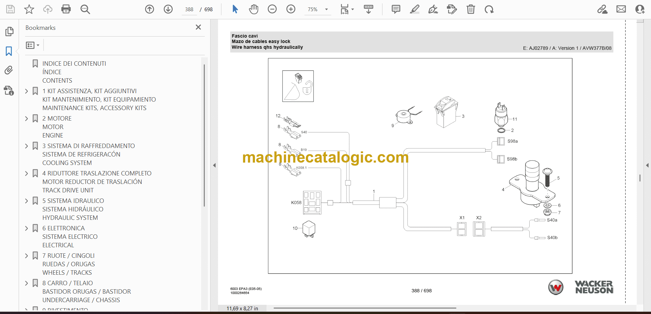This screenshot has height=314, width=651.
Task: Open the 75% zoom level dropdown
Action: (x=326, y=9)
